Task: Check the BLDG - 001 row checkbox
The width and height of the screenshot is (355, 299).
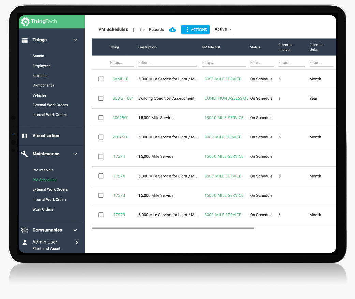Action: coord(101,98)
